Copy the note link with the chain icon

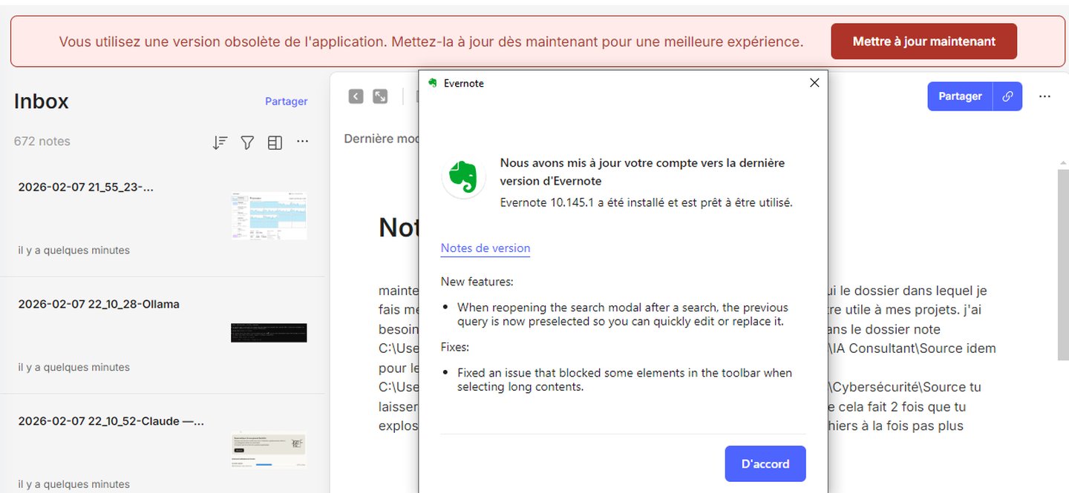[1007, 96]
